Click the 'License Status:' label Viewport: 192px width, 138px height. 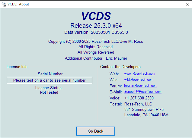[49, 88]
